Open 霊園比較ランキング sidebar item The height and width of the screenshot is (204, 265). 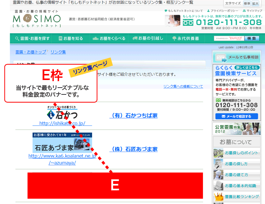click(242, 196)
